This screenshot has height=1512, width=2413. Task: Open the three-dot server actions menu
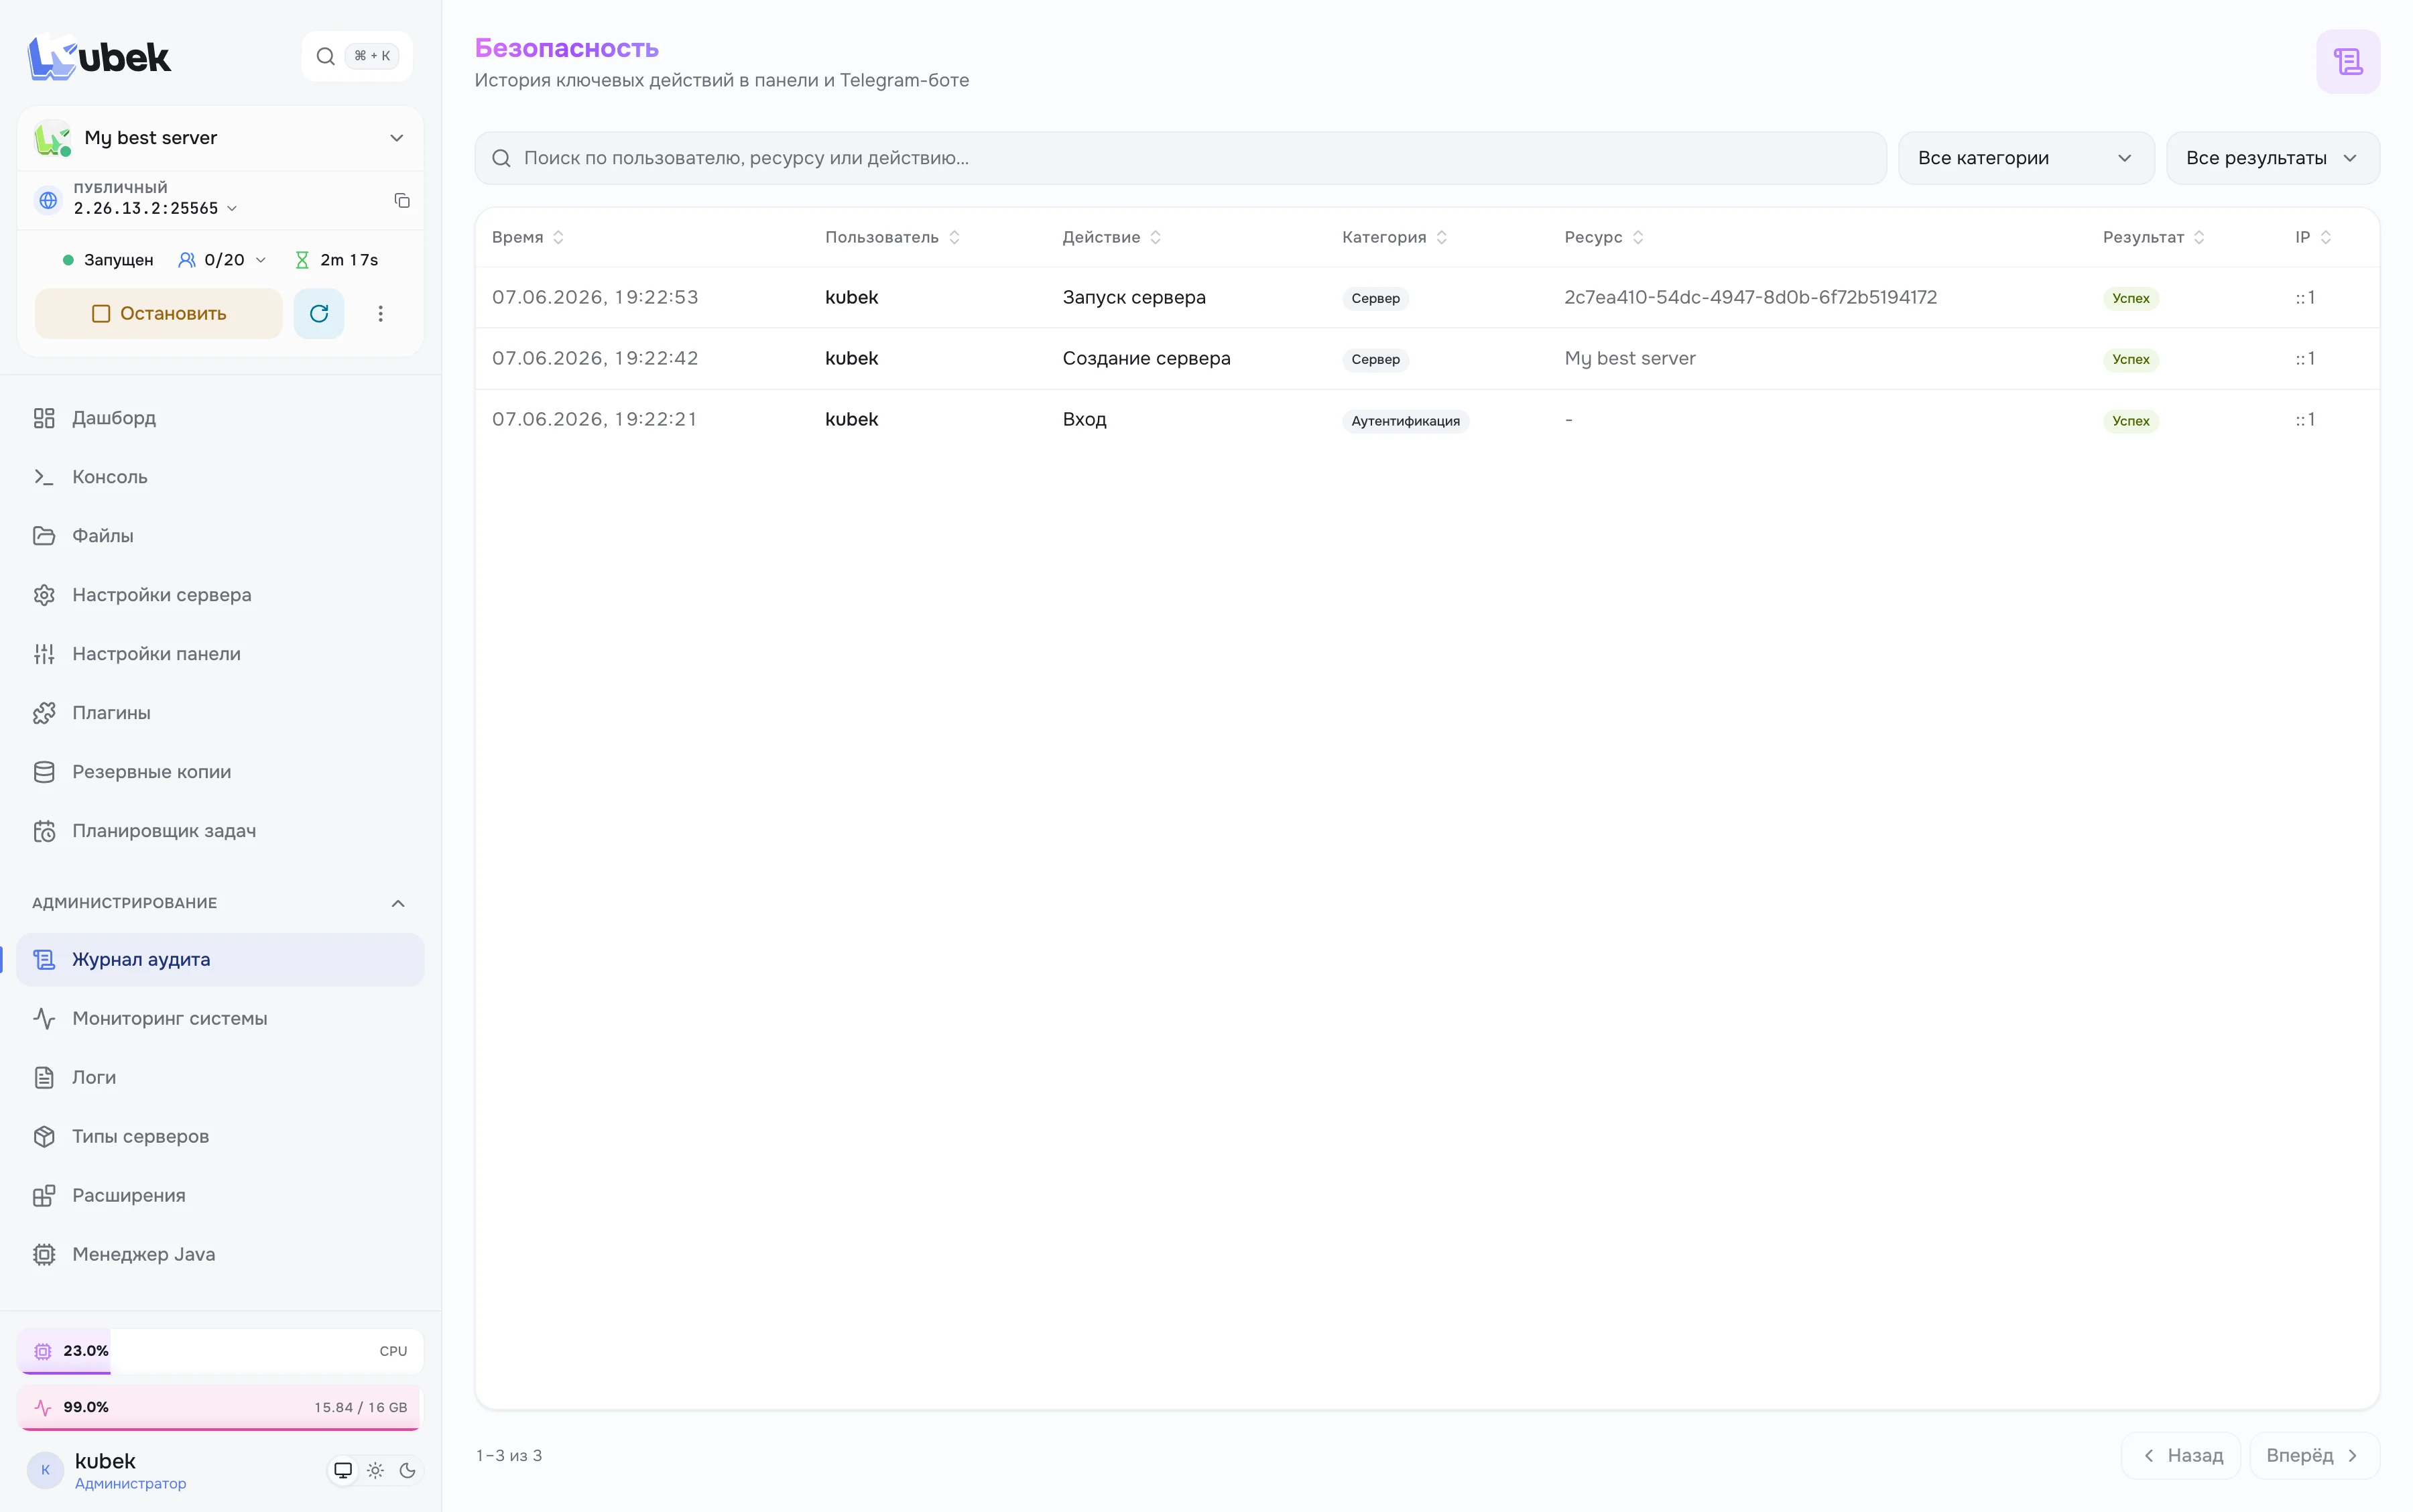click(380, 314)
